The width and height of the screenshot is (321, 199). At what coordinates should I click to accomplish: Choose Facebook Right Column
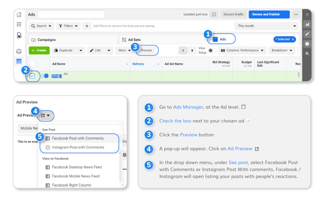(x=72, y=185)
